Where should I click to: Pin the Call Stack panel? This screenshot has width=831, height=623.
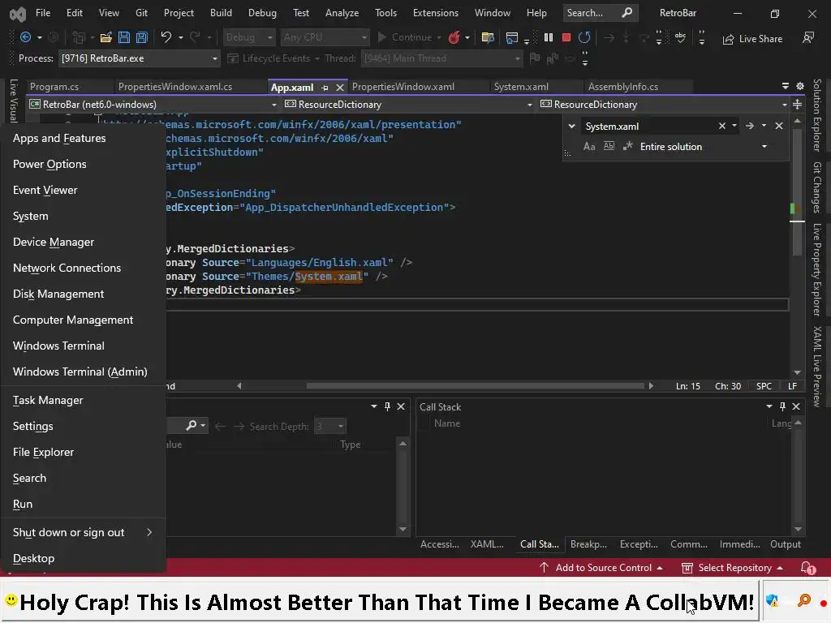coord(783,406)
